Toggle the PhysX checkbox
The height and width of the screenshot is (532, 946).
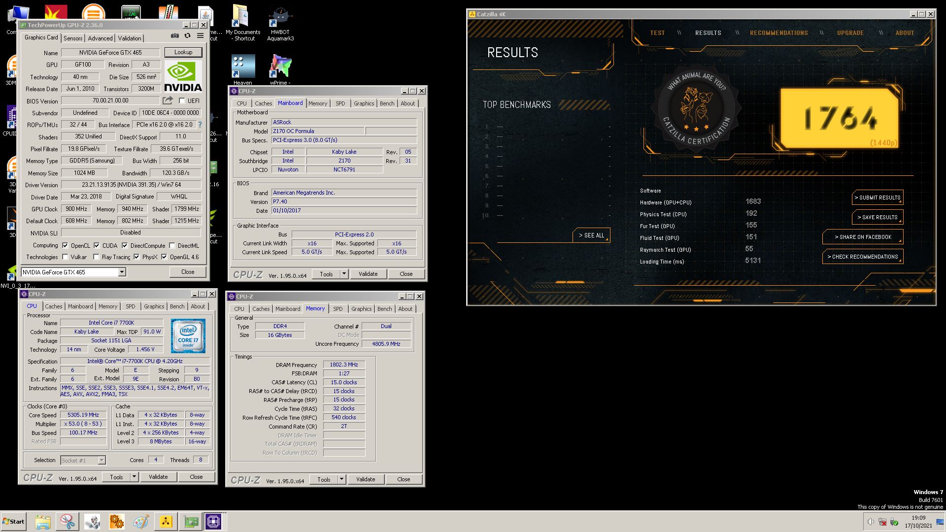tap(136, 257)
